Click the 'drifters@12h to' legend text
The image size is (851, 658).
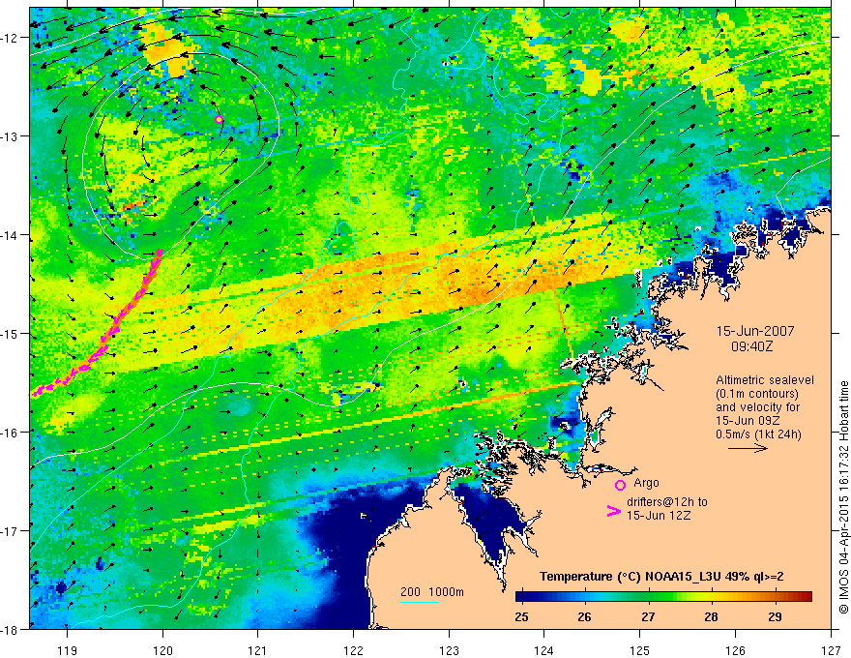667,501
